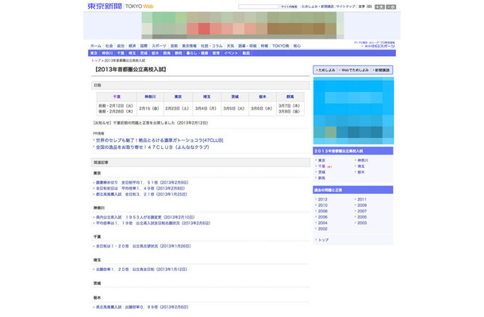Open Tokyo article dated 2013年2月9日
The height and width of the screenshot is (317, 484).
click(142, 182)
